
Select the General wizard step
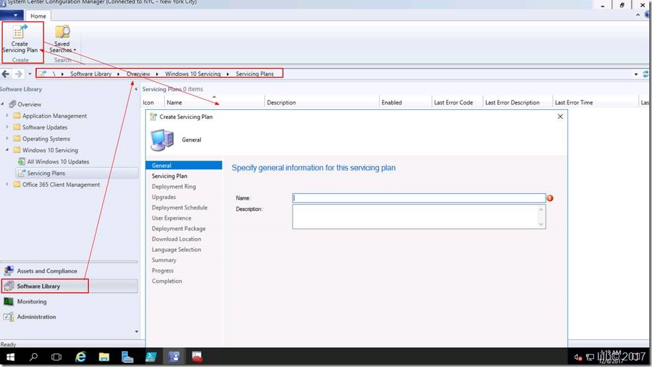click(x=184, y=165)
